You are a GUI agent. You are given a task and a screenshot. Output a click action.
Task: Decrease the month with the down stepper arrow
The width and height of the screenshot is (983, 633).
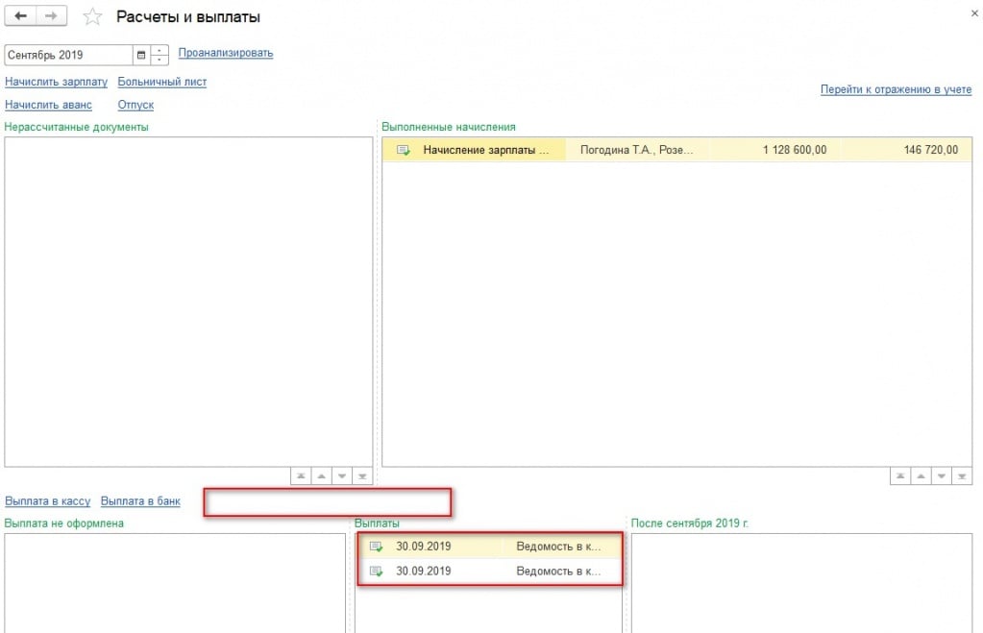[160, 60]
